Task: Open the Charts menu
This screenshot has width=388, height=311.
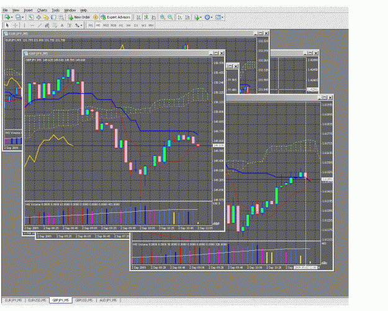Action: pyautogui.click(x=42, y=10)
